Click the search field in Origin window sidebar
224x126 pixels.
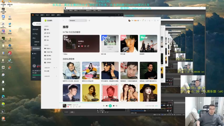tap(37, 24)
